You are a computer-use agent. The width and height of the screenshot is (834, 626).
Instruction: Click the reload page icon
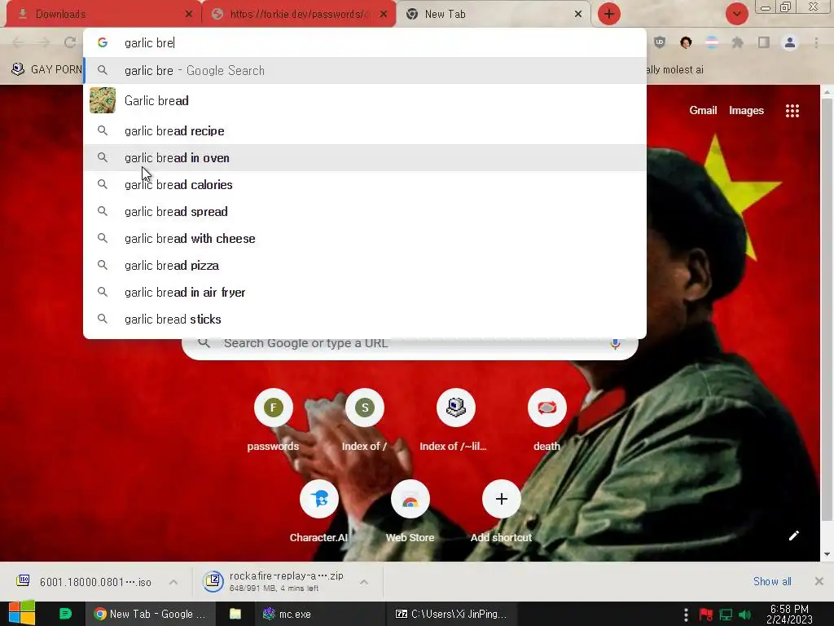pos(70,42)
